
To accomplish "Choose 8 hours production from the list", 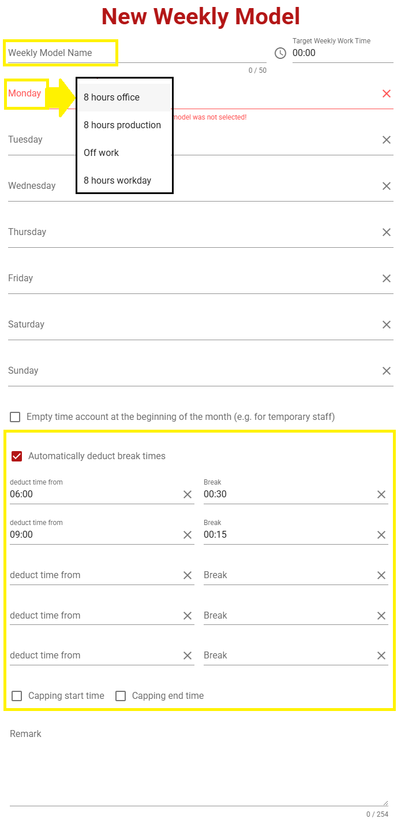I will (x=122, y=125).
